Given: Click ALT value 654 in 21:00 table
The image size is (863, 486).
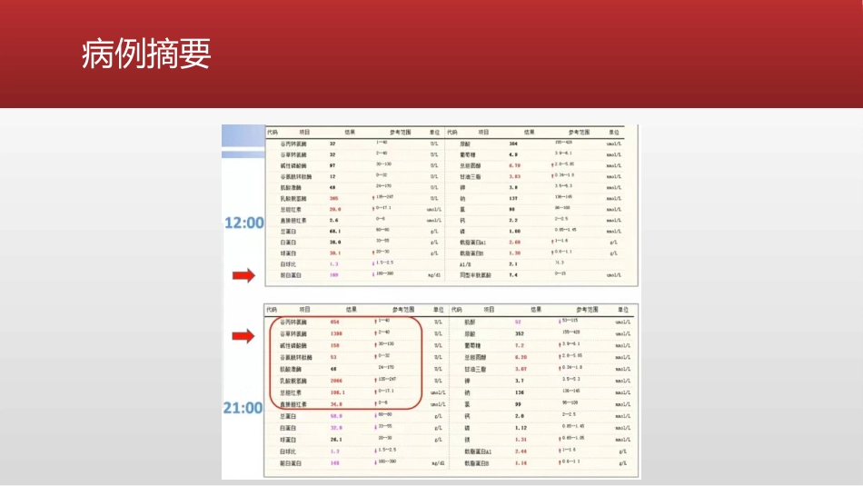Looking at the screenshot, I should (x=335, y=322).
